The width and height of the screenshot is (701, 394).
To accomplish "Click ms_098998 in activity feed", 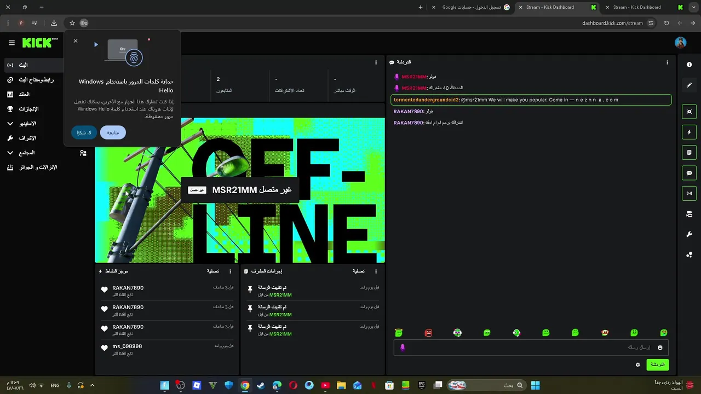I will tap(127, 346).
